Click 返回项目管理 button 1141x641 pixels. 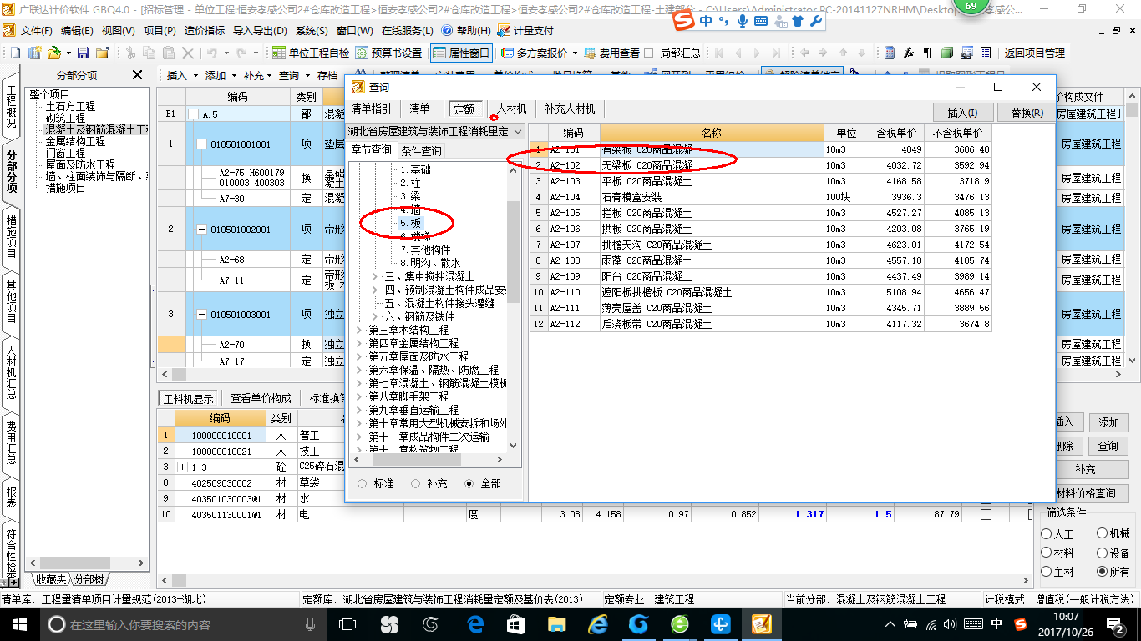click(1034, 53)
